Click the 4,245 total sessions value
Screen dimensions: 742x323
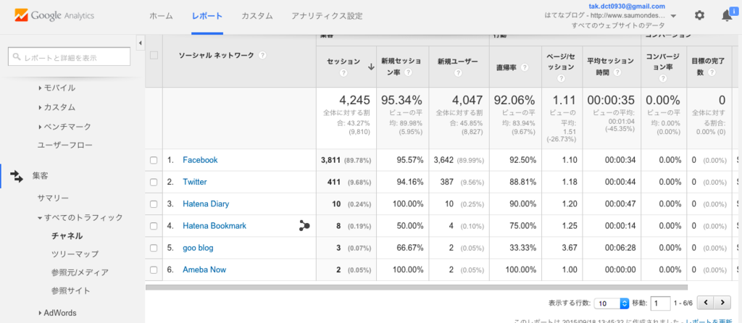pyautogui.click(x=356, y=100)
